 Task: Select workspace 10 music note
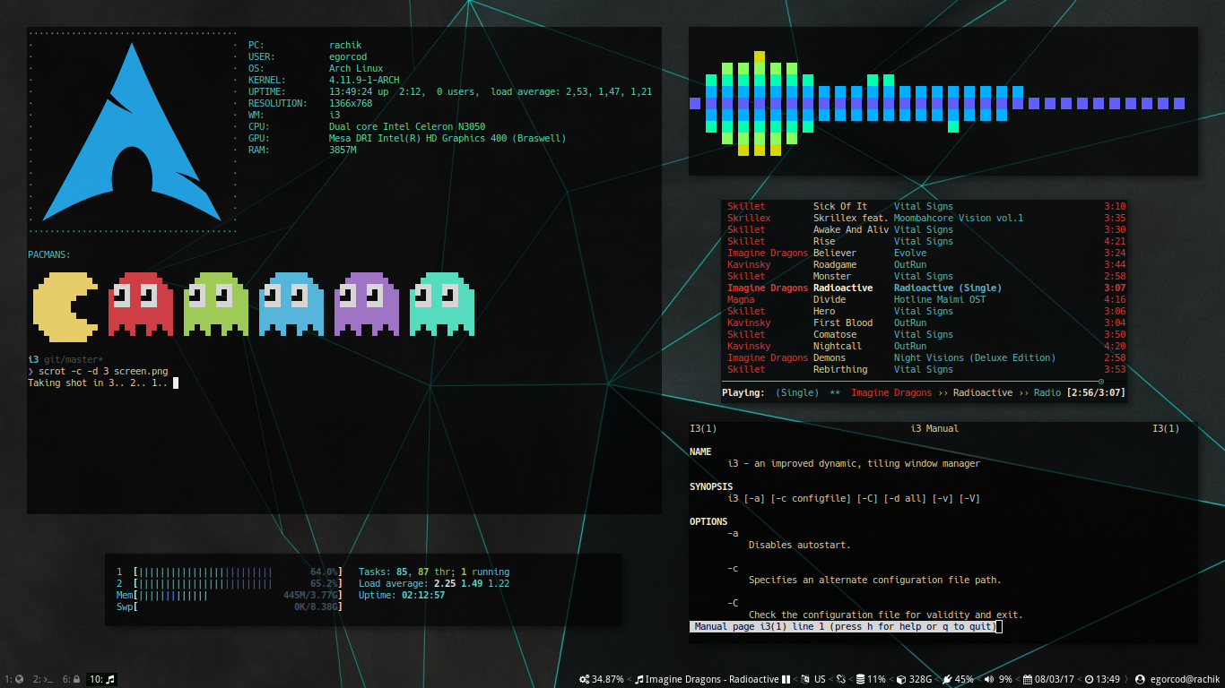[x=102, y=679]
